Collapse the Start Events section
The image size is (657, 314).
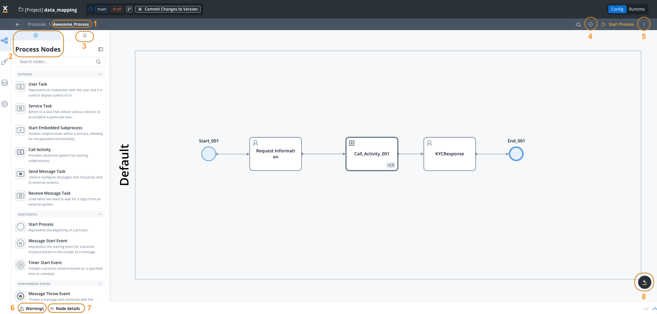click(100, 214)
